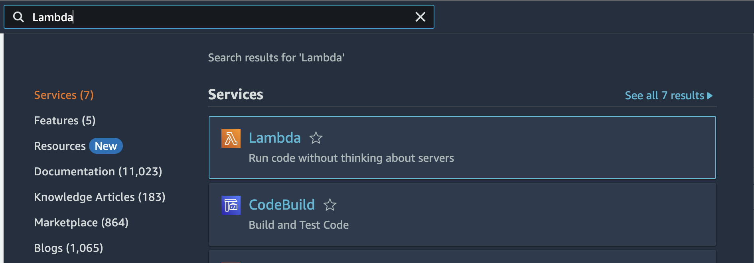The height and width of the screenshot is (263, 754).
Task: Open the Lambda service link
Action: [274, 138]
